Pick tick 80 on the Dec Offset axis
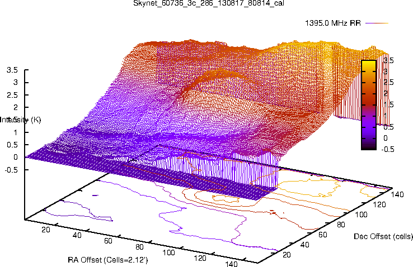 [341, 225]
